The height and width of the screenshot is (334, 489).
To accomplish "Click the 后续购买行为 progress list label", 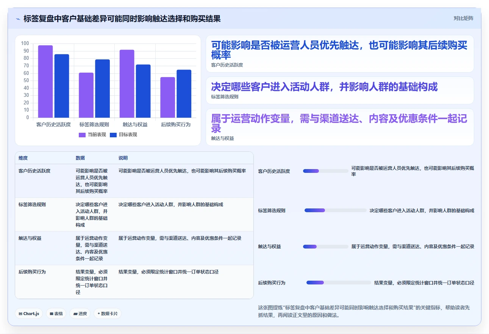I will pyautogui.click(x=272, y=283).
